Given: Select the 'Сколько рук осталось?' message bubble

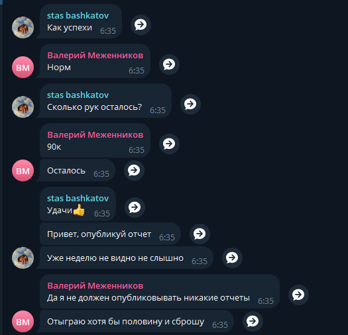Looking at the screenshot, I should tap(105, 101).
